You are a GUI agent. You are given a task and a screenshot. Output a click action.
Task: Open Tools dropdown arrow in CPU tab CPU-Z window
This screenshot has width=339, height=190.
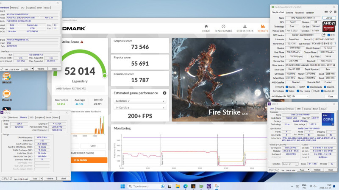pos(308,170)
